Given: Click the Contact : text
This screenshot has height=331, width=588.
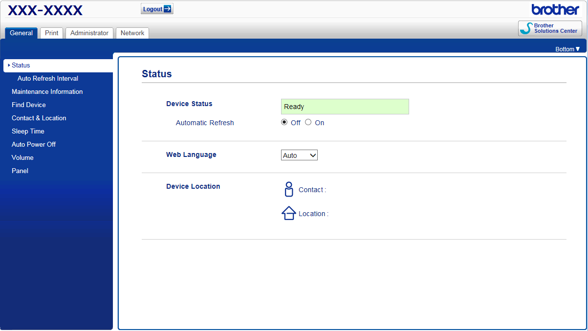Looking at the screenshot, I should click(x=312, y=190).
